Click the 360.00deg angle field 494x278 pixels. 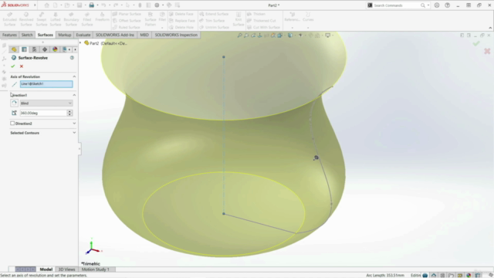(x=43, y=113)
